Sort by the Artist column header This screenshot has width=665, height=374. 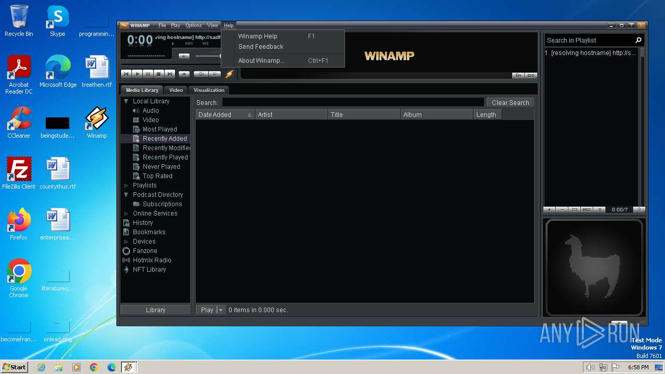[291, 115]
